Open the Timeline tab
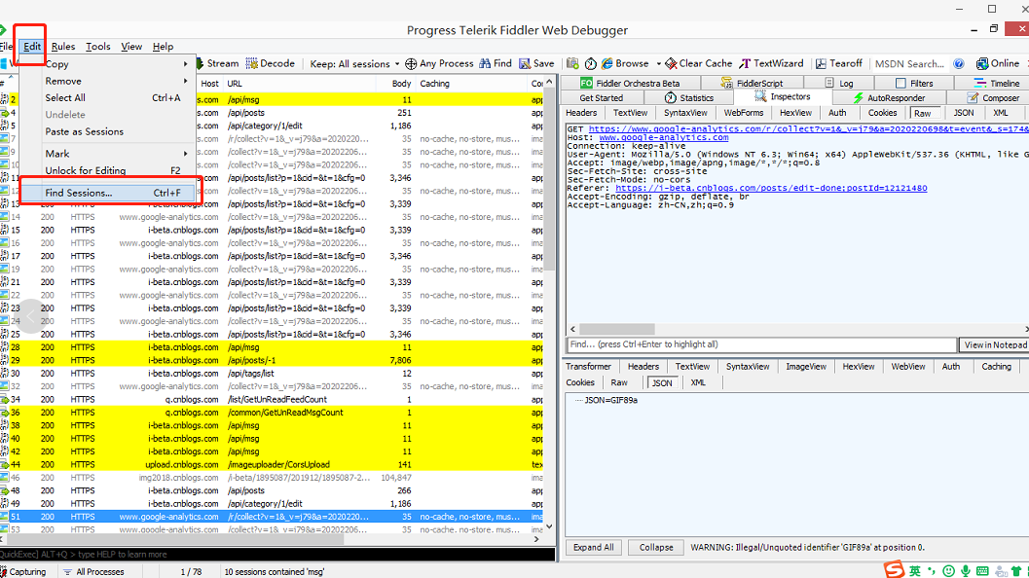This screenshot has height=578, width=1029. [998, 84]
